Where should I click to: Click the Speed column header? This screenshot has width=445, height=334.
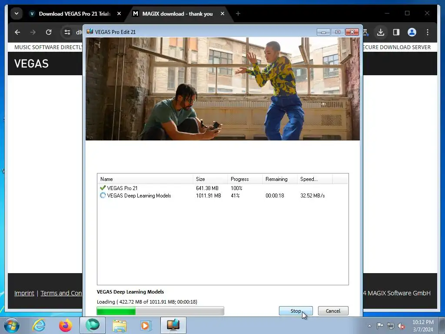[x=315, y=179]
